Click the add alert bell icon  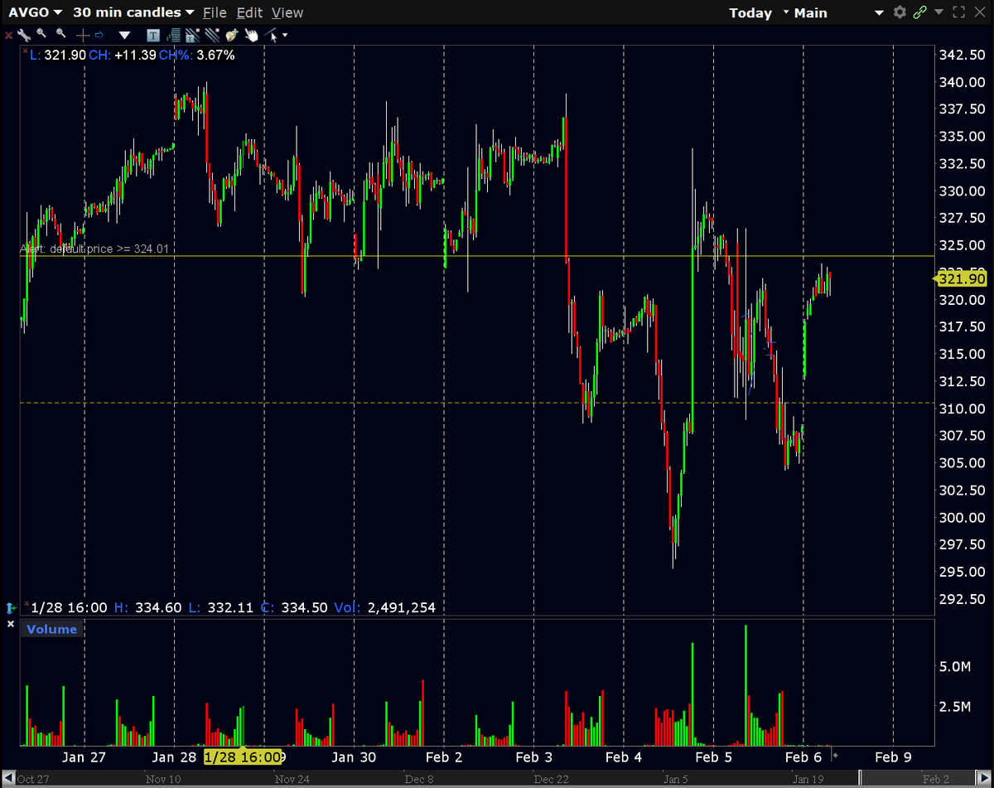coord(232,35)
